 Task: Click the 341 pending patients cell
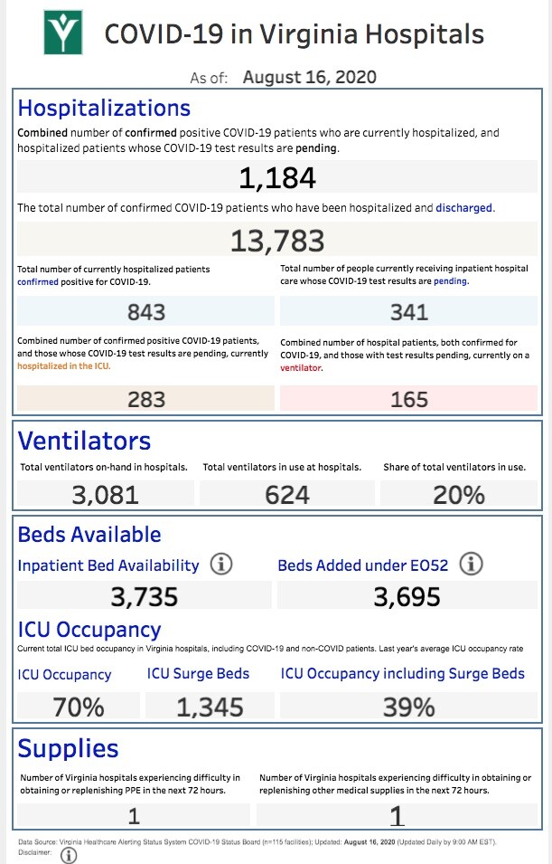coord(409,311)
